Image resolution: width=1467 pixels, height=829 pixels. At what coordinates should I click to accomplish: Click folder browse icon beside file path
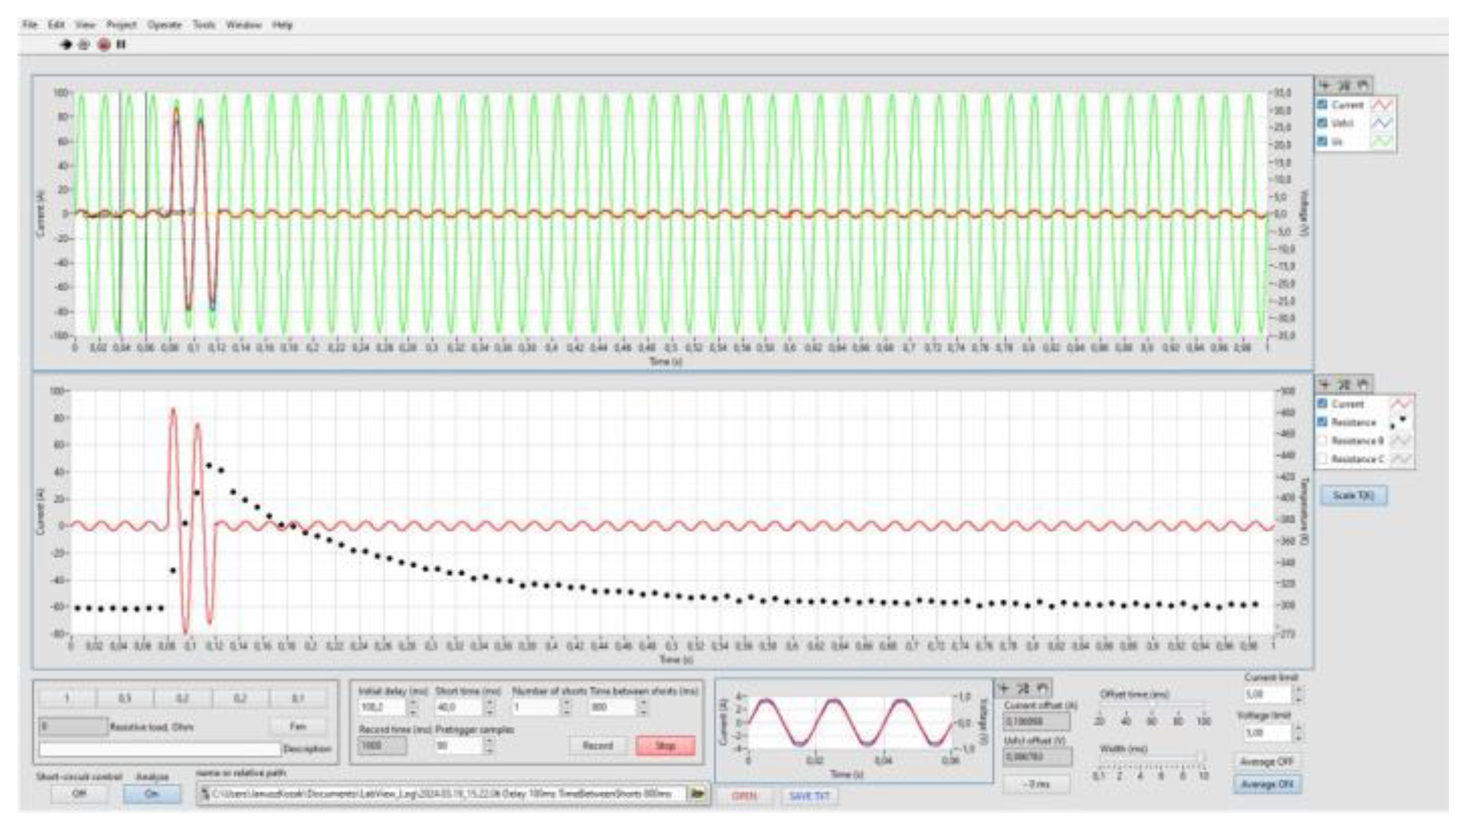698,794
